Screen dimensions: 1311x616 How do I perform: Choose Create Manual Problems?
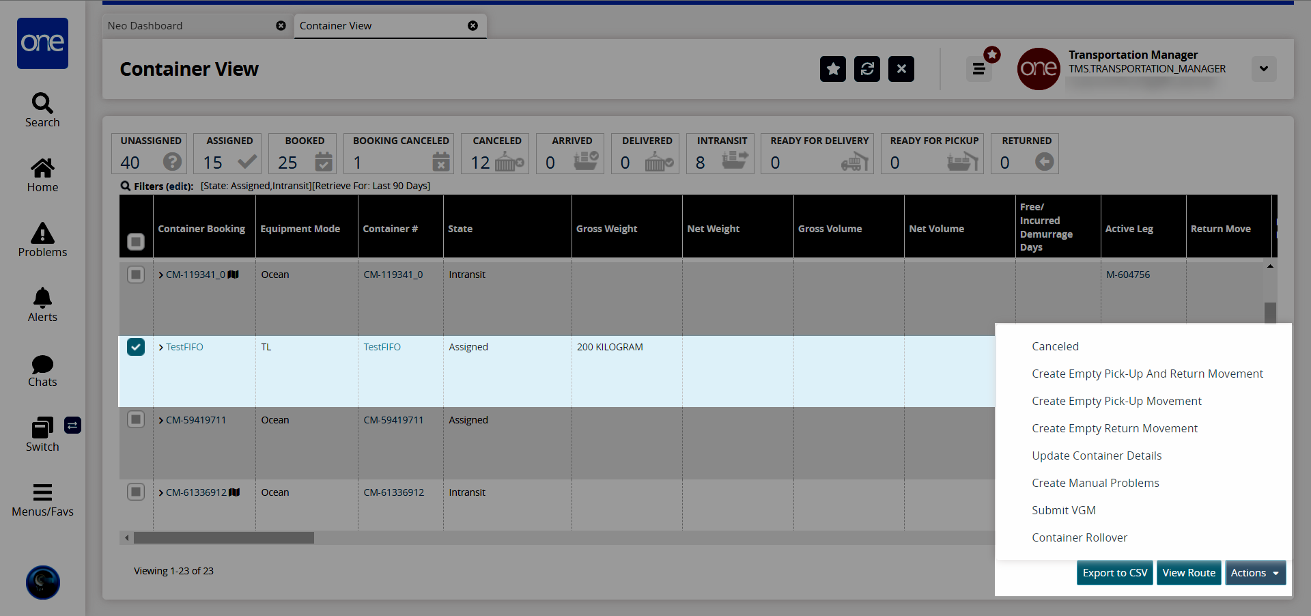[1095, 483]
